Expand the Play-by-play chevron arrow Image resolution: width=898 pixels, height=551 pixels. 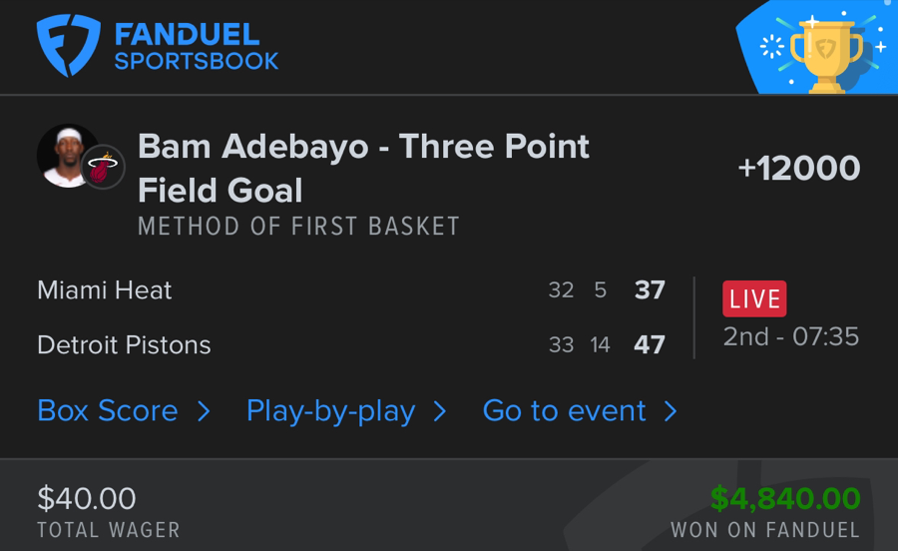[440, 411]
